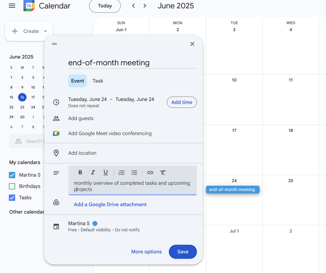Toggle the Martina S calendar checkbox
Image resolution: width=326 pixels, height=273 pixels.
(x=12, y=175)
